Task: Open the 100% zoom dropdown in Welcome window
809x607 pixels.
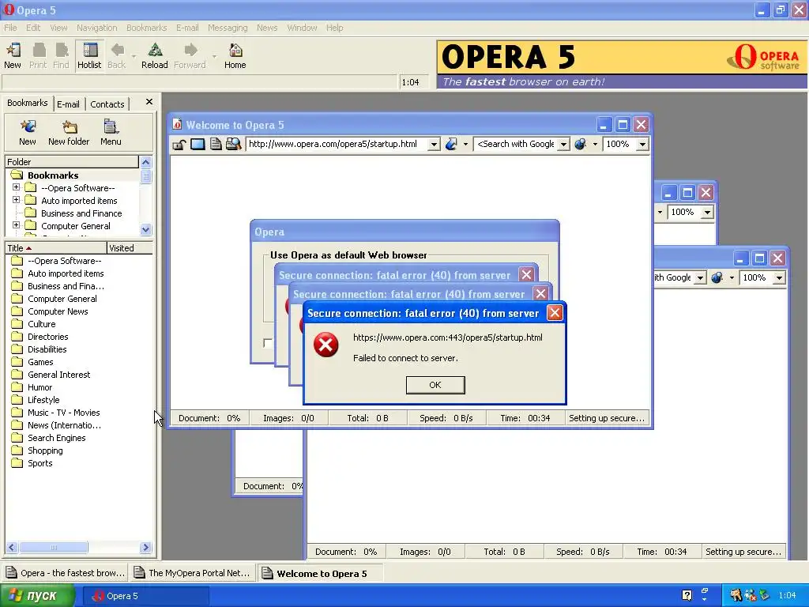Action: point(642,145)
